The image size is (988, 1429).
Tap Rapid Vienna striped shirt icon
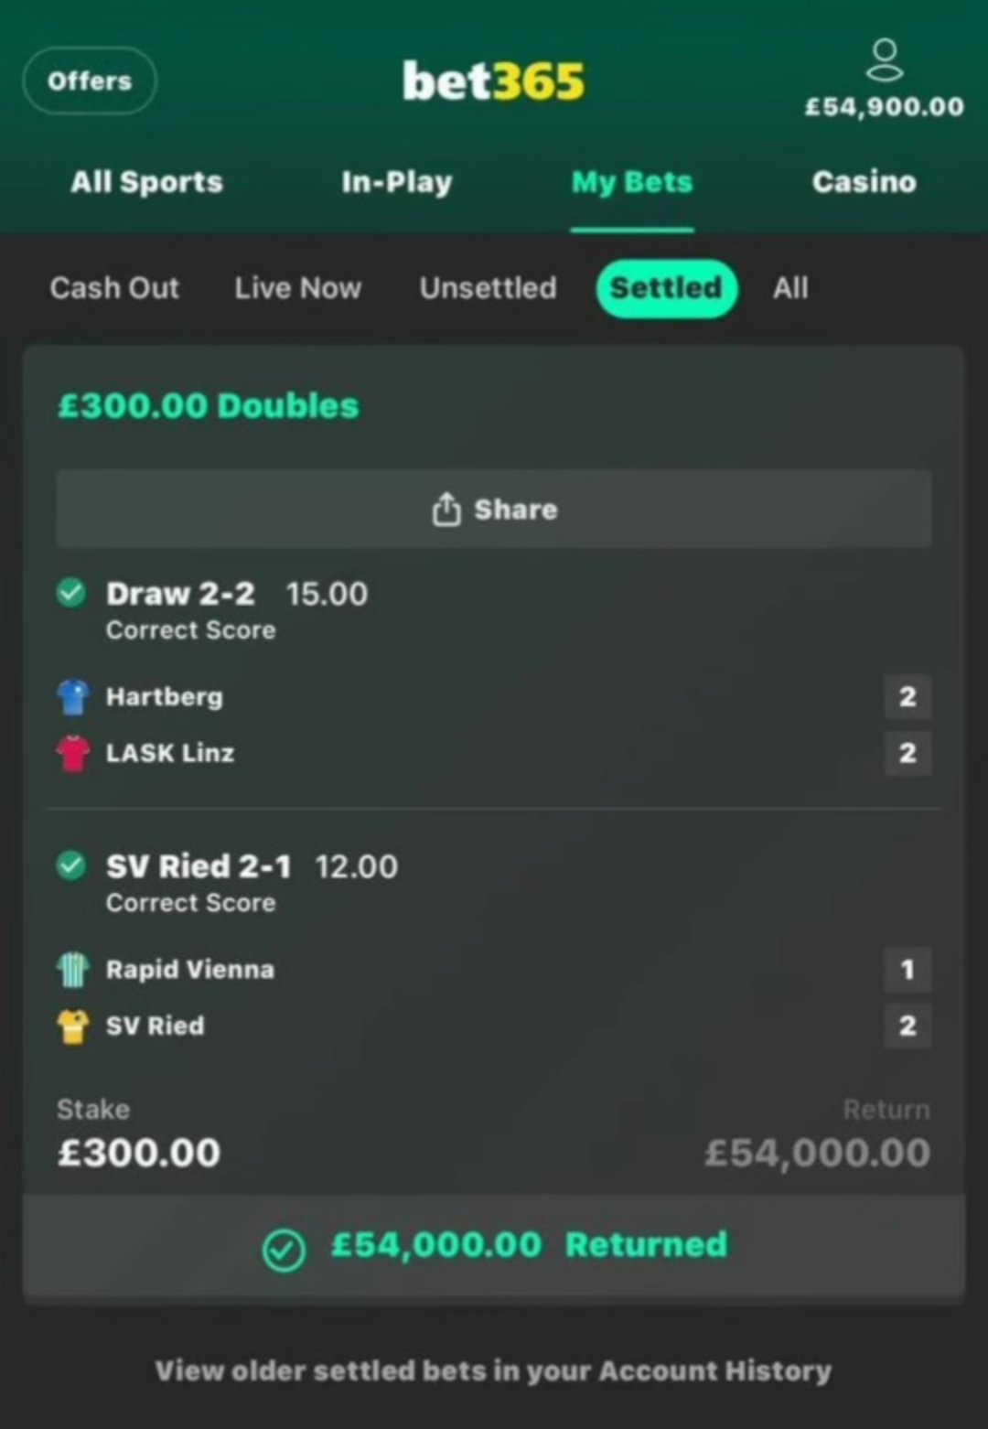pos(73,970)
